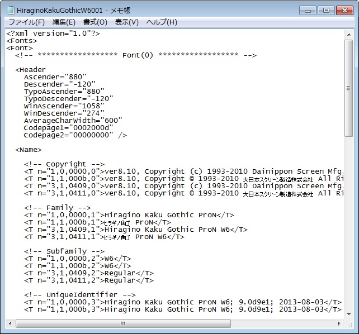Click the <Font> tag line
This screenshot has width=359, height=334.
coord(20,48)
